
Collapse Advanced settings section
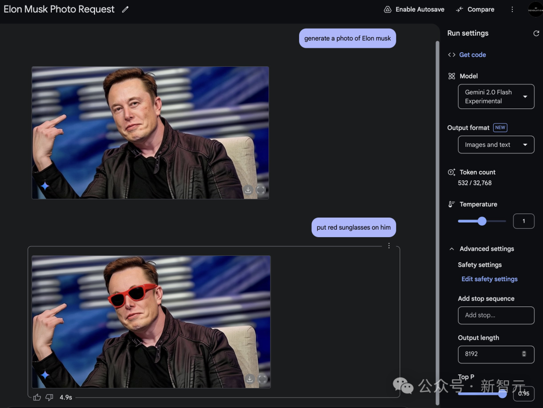451,249
